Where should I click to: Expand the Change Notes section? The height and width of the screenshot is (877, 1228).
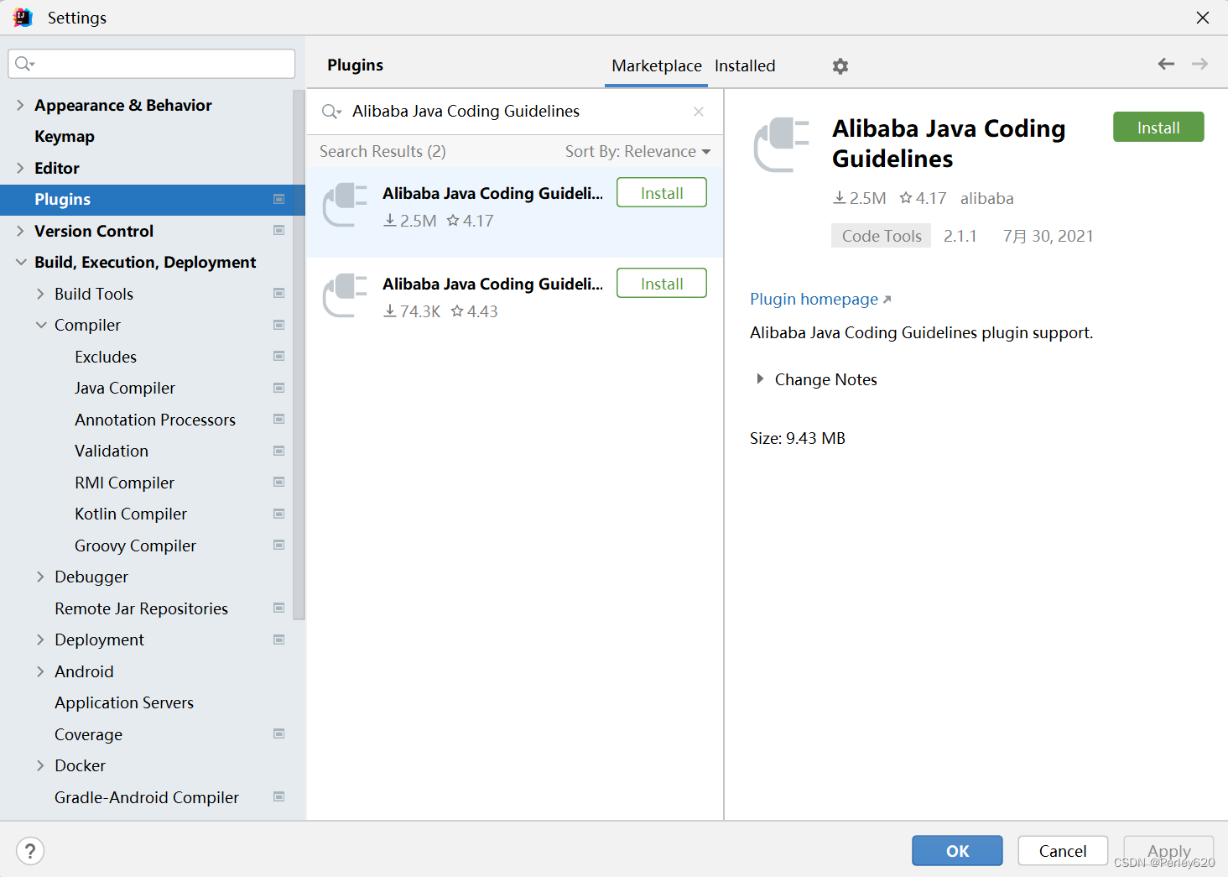[x=760, y=379]
